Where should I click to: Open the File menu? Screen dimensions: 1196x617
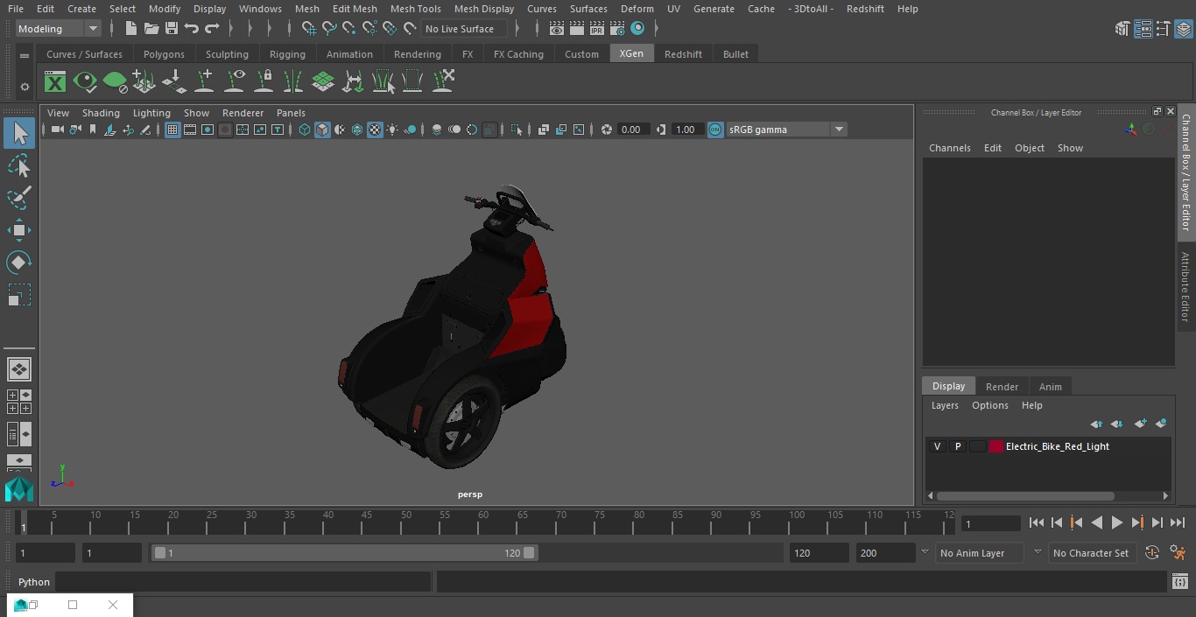tap(16, 9)
